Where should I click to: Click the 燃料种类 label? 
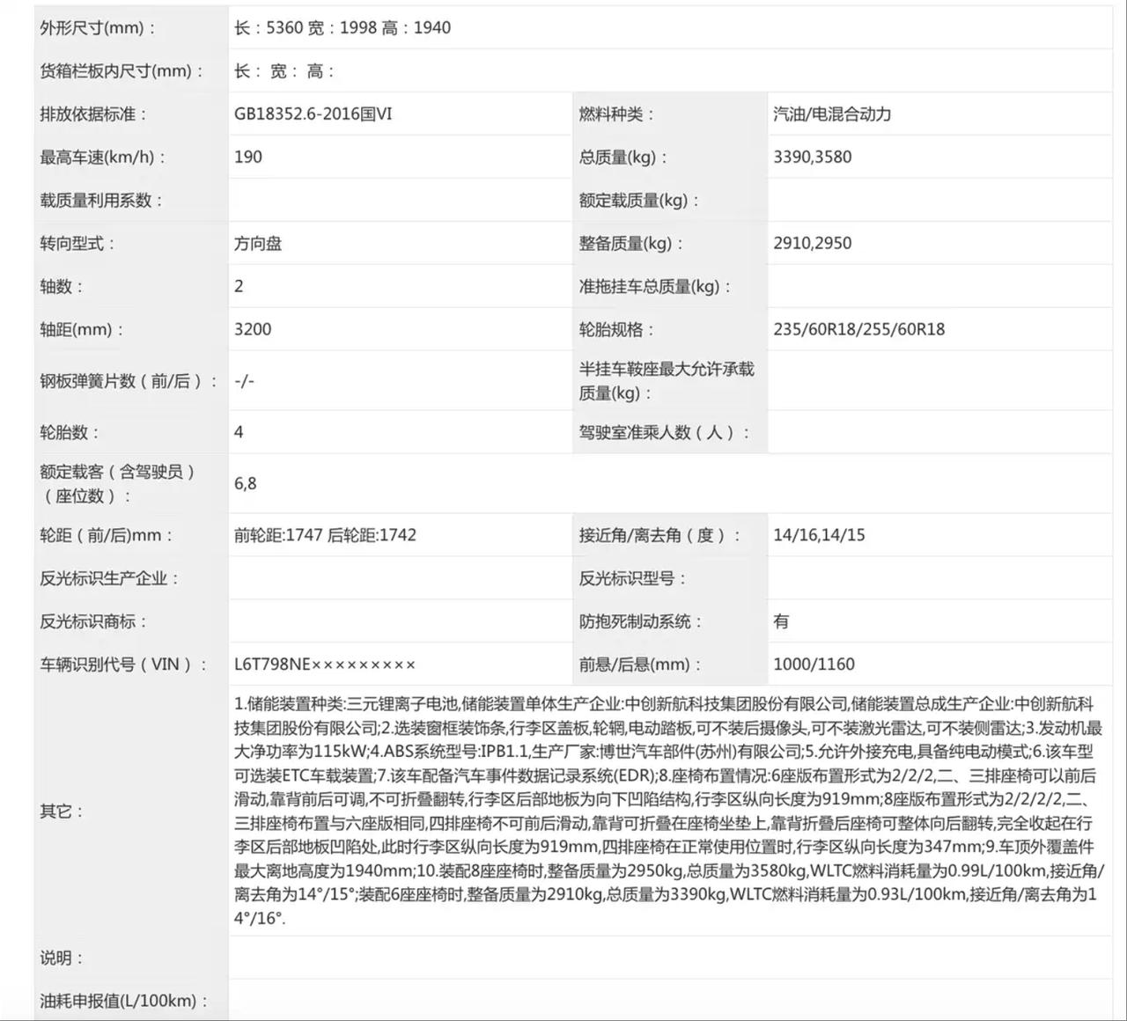tap(616, 114)
